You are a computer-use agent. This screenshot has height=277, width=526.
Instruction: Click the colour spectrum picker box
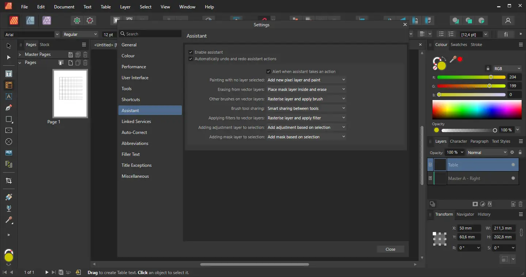coord(477,109)
